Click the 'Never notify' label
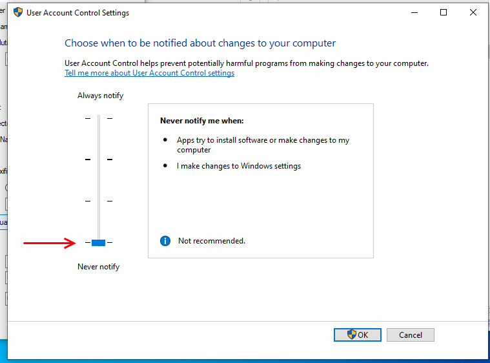This screenshot has width=490, height=363. tap(98, 267)
